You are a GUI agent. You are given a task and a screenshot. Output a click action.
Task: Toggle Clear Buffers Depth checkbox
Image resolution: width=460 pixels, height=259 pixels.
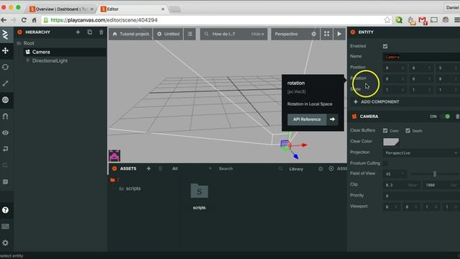pyautogui.click(x=408, y=131)
